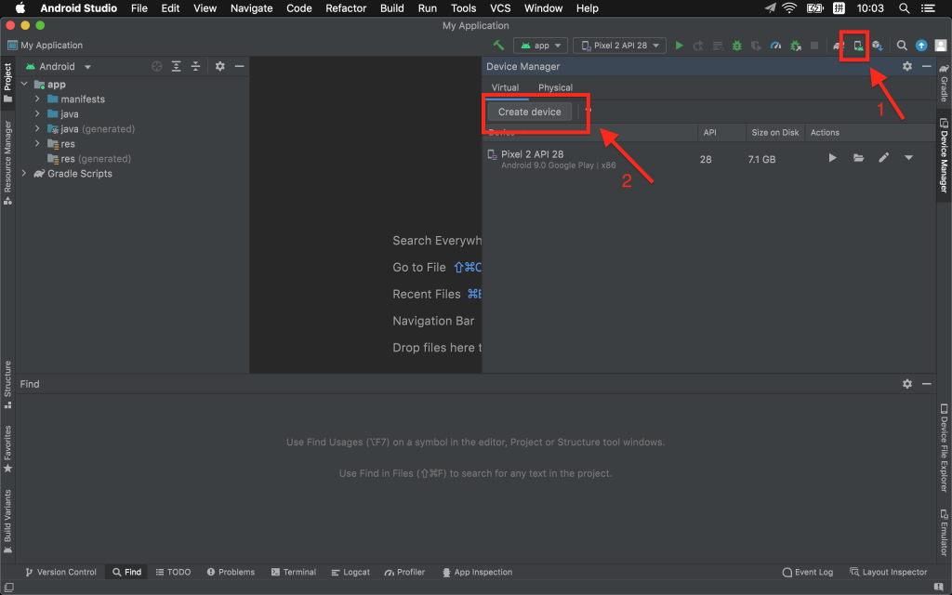Toggle the Build Variants side tab
The image size is (952, 595).
(x=7, y=521)
